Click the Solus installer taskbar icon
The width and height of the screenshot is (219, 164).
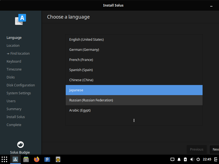tap(15, 159)
